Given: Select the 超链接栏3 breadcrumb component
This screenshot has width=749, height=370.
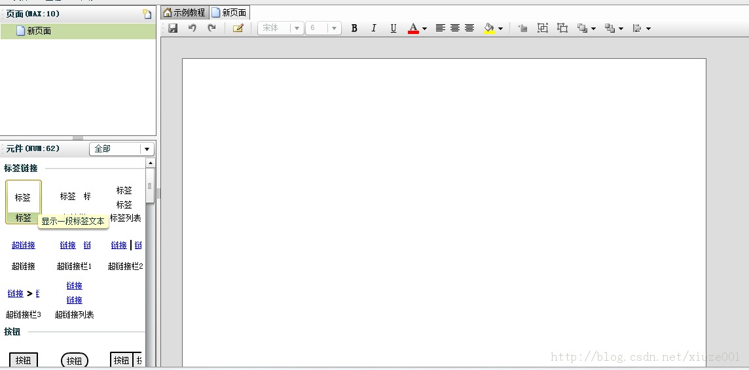Looking at the screenshot, I should coord(24,303).
